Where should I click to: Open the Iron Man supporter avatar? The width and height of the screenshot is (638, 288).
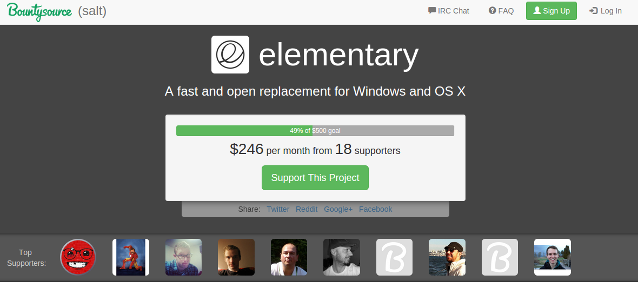(x=131, y=257)
